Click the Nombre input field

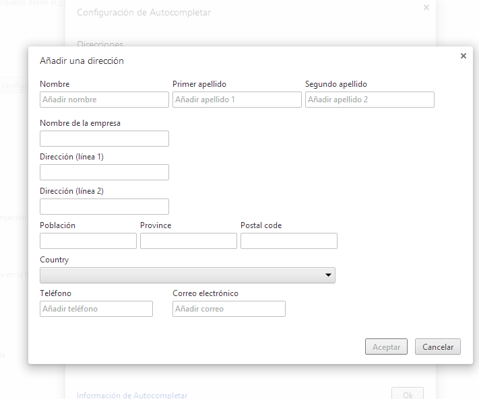click(x=104, y=100)
